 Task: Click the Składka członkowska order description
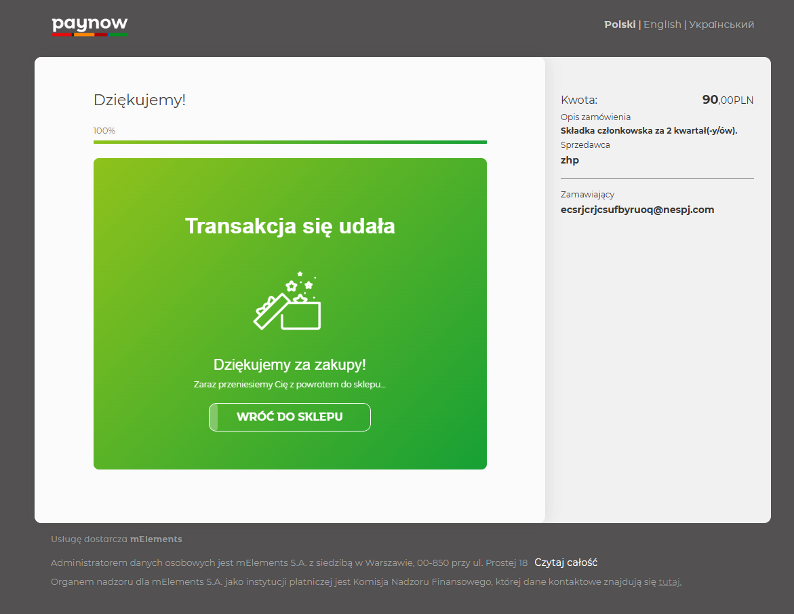[648, 130]
